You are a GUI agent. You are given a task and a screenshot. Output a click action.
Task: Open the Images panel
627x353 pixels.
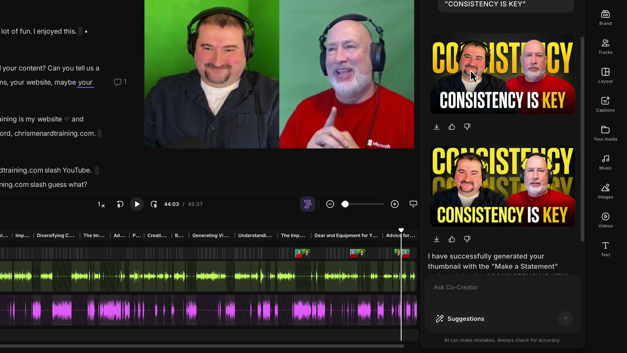point(605,191)
